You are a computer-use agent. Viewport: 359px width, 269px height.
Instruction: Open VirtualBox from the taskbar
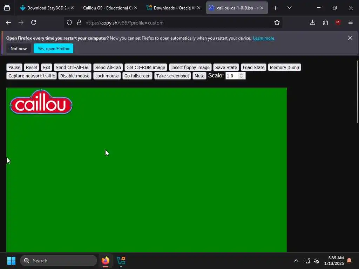(x=121, y=261)
